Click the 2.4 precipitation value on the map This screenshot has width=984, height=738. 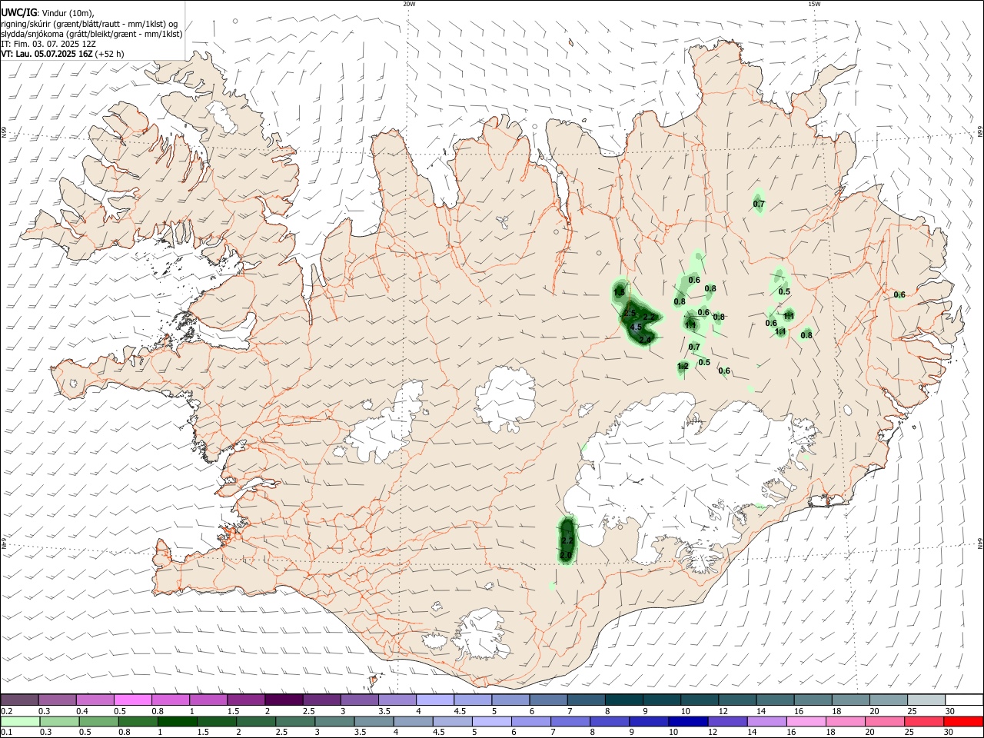click(645, 340)
